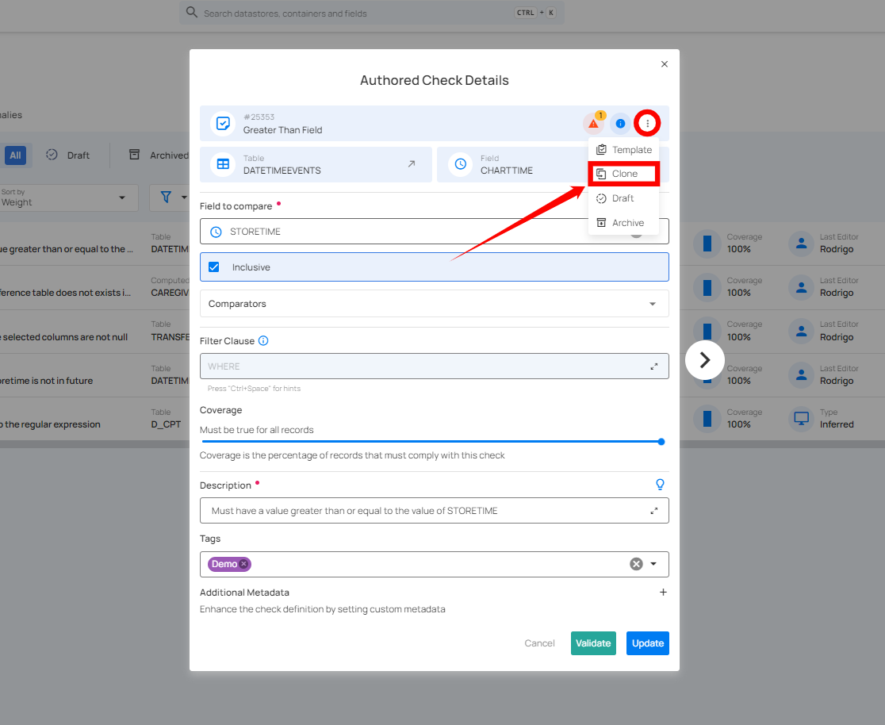885x725 pixels.
Task: Click the Validate button
Action: pos(593,643)
